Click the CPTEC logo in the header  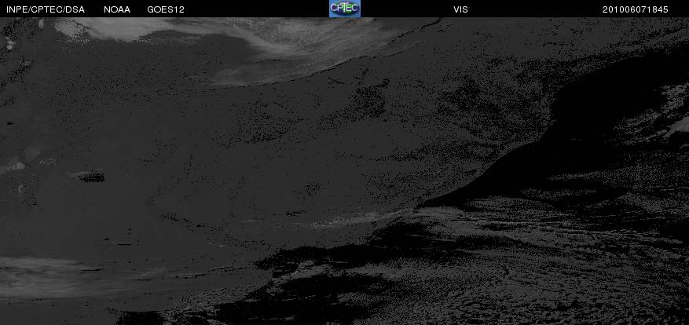point(344,9)
